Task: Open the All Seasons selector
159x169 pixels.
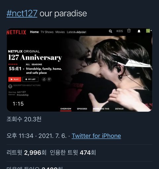Action: pos(34,64)
